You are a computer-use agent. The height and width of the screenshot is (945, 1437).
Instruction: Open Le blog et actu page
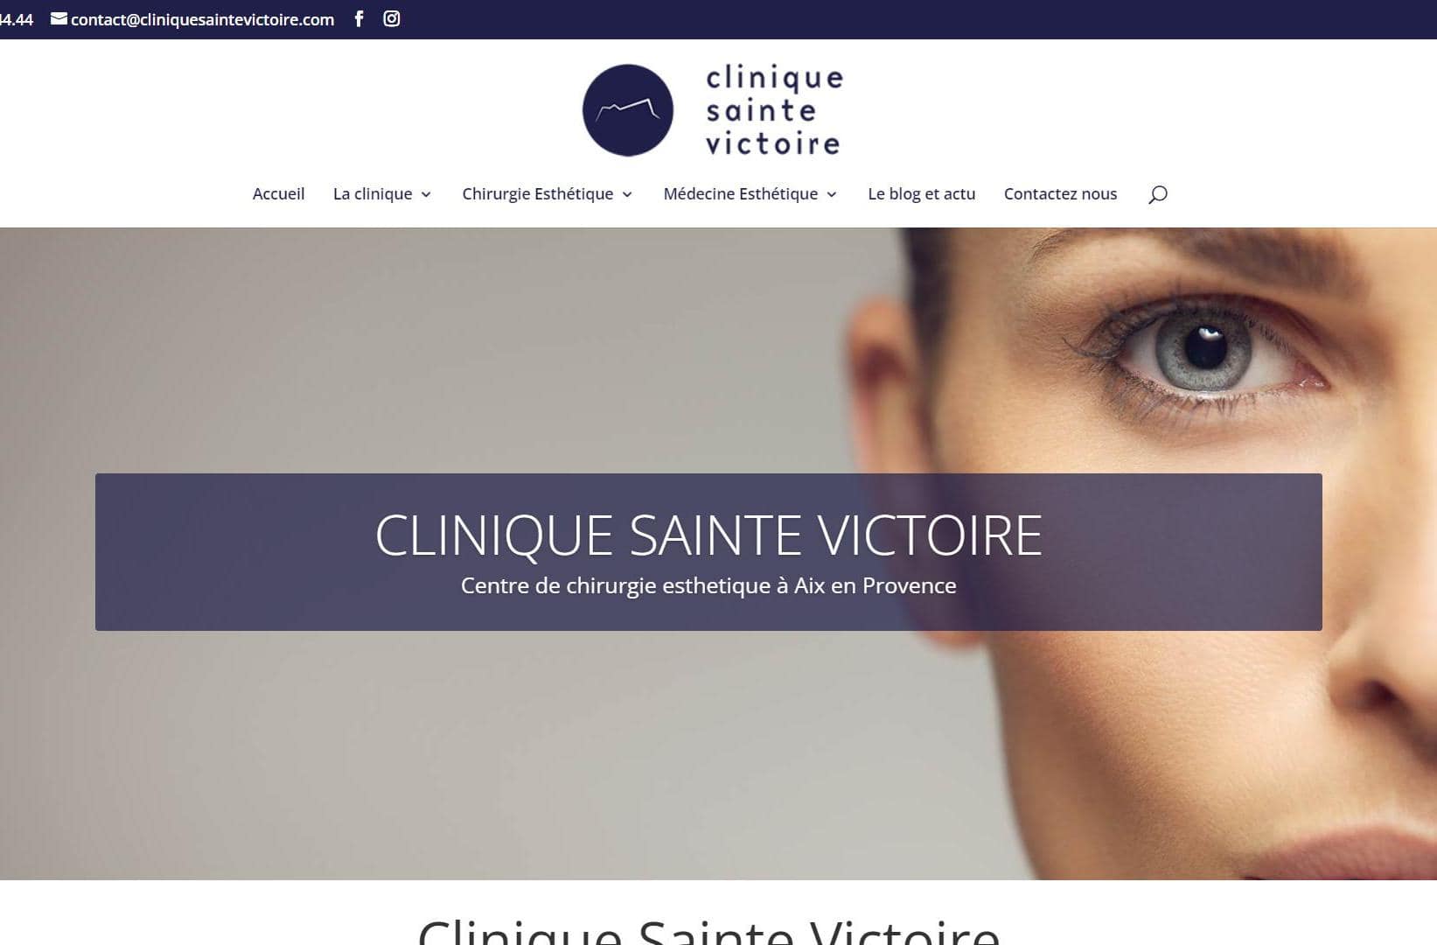click(x=921, y=194)
